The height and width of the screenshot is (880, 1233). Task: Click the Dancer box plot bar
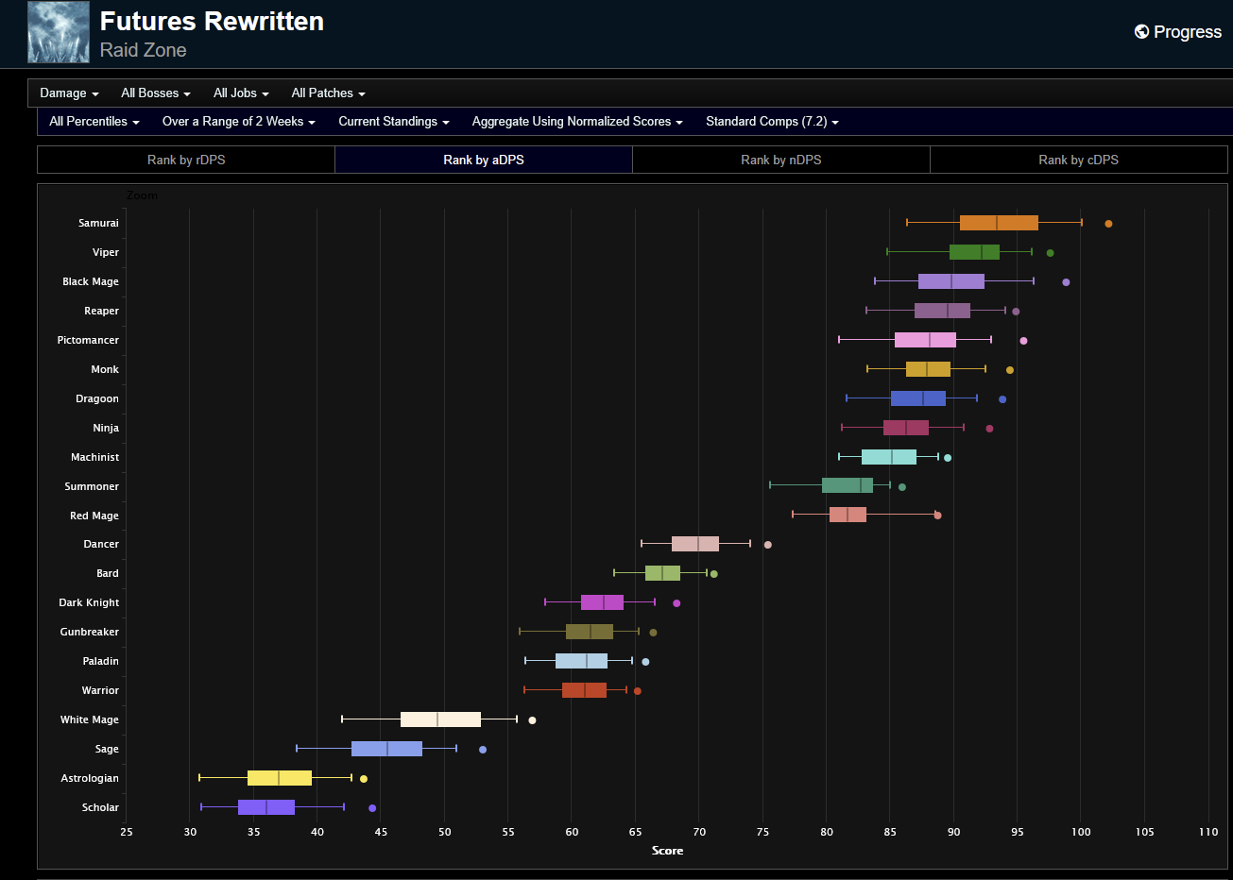695,544
